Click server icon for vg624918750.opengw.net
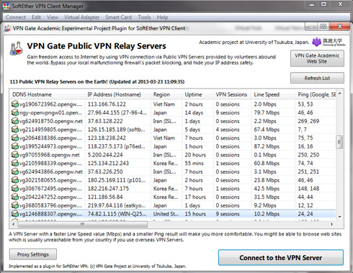 pyautogui.click(x=15, y=121)
